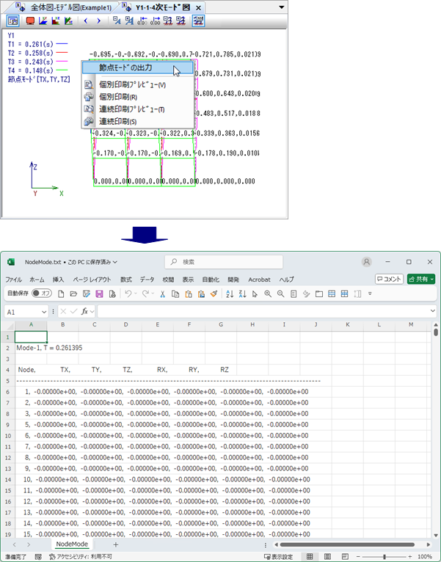Click the Save icon in Excel toolbar
The width and height of the screenshot is (441, 562).
pos(98,293)
